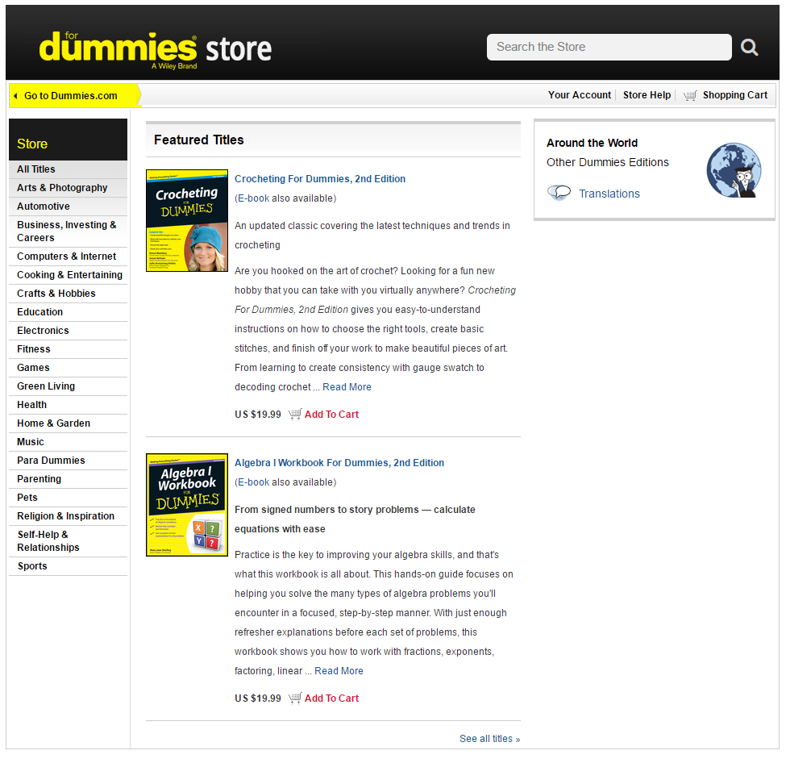Open Store Help

[647, 95]
